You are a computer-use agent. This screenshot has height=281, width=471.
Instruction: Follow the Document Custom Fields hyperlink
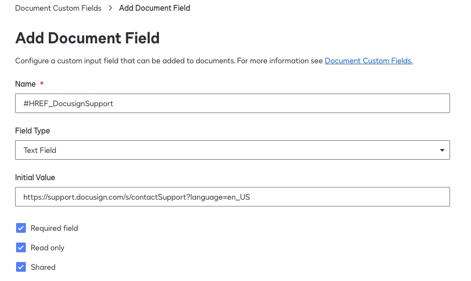click(369, 60)
